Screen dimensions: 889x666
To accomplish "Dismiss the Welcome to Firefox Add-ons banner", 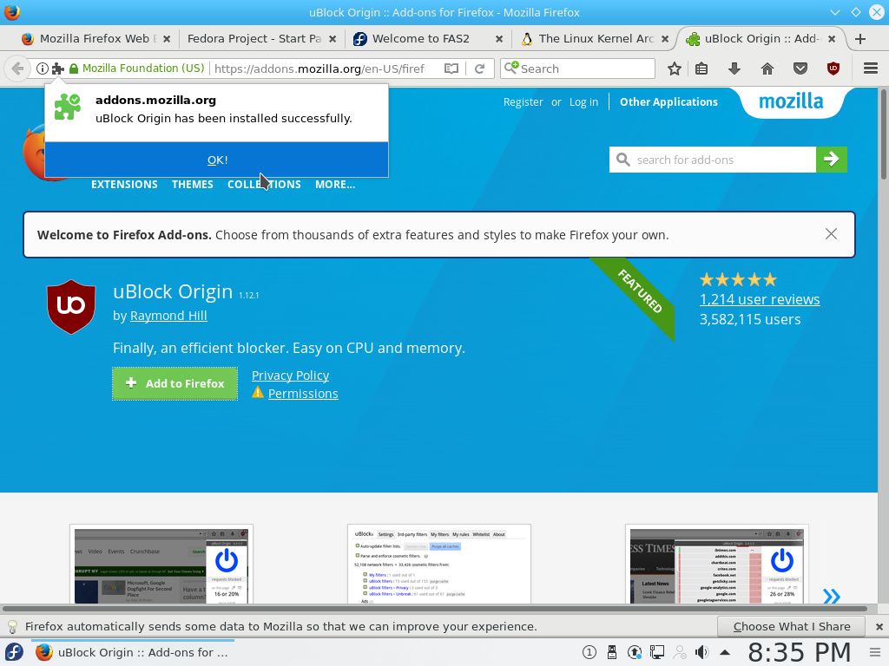I will coord(831,234).
